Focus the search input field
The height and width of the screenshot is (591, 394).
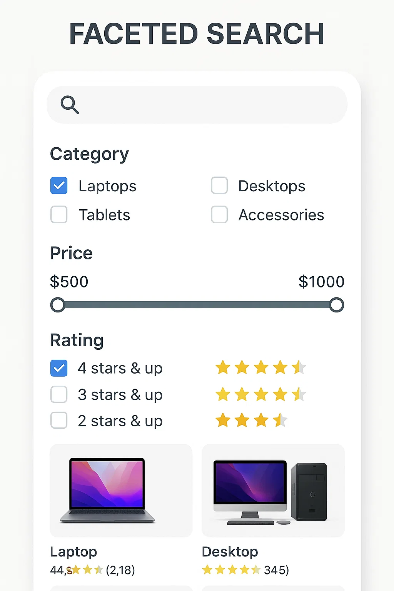tap(197, 105)
